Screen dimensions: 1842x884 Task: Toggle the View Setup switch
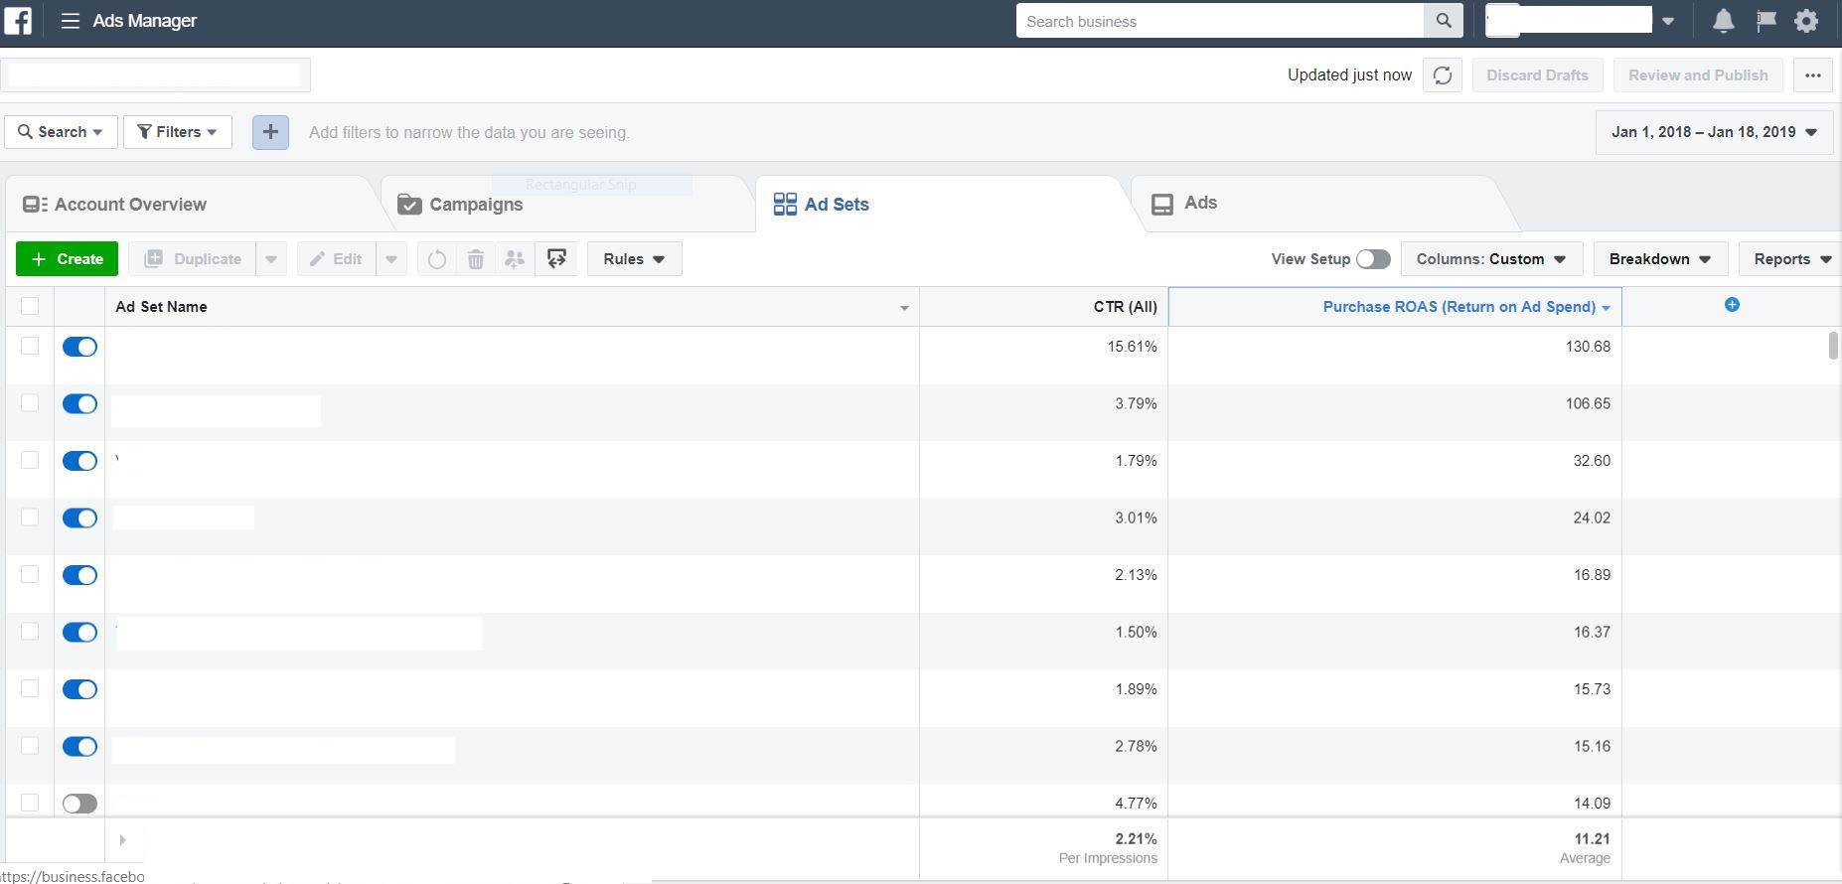pos(1372,259)
